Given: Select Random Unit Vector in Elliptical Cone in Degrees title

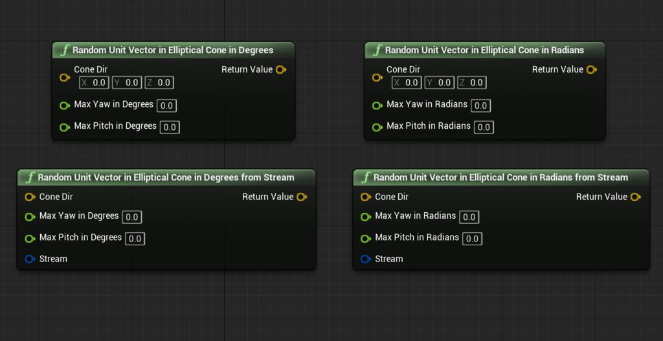Looking at the screenshot, I should [x=173, y=50].
